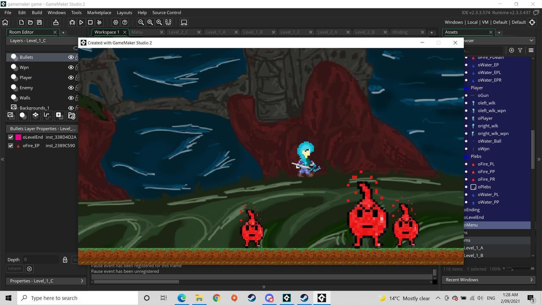Open Help with the question mark icon
Viewport: 542px width, 305px height.
coord(125,22)
